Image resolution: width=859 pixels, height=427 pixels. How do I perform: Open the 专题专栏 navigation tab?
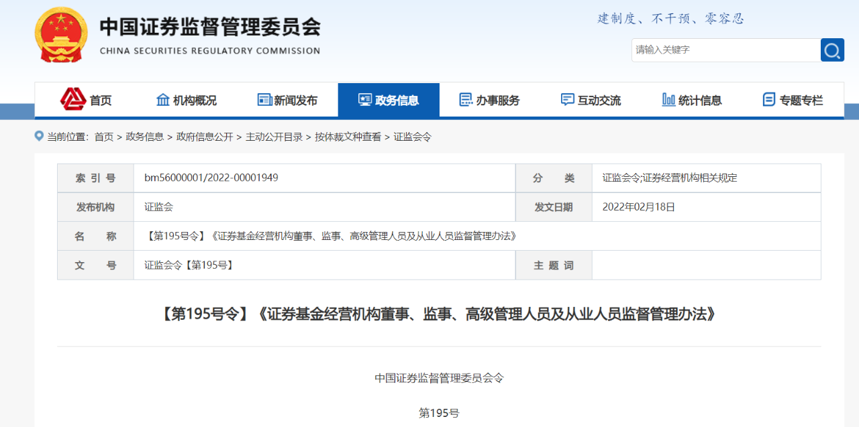[793, 100]
